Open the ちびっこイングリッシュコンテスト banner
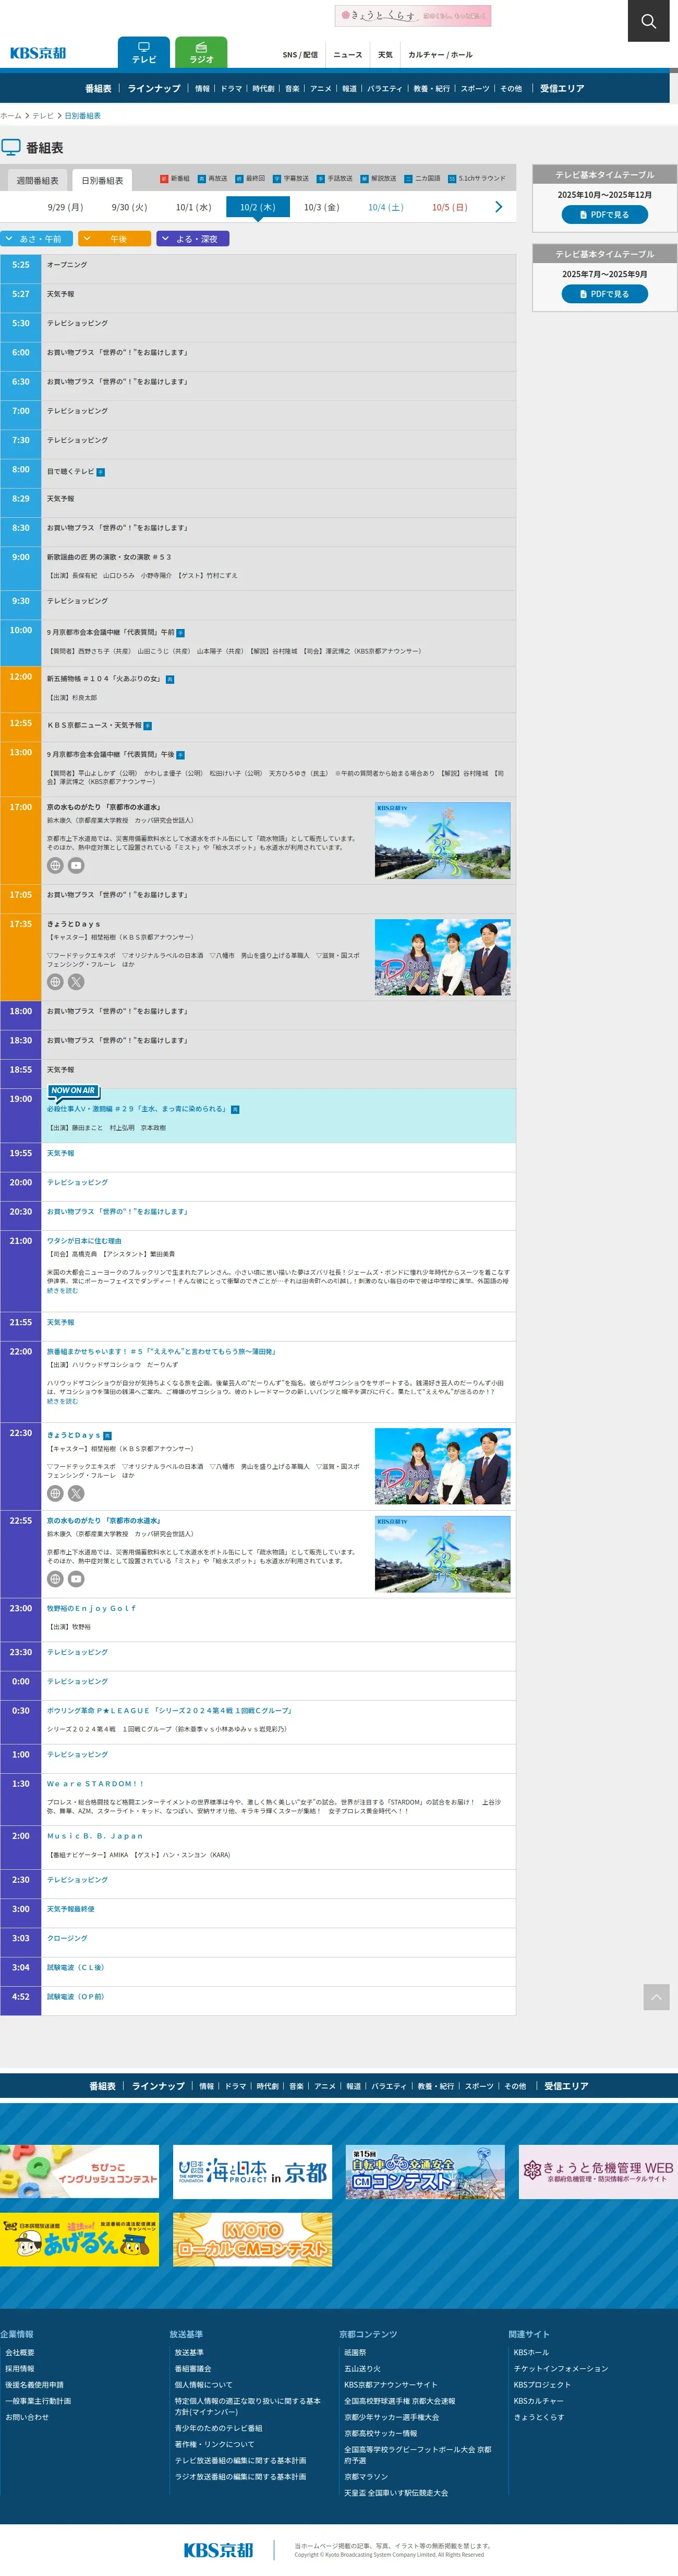This screenshot has width=678, height=2576. (x=80, y=2172)
